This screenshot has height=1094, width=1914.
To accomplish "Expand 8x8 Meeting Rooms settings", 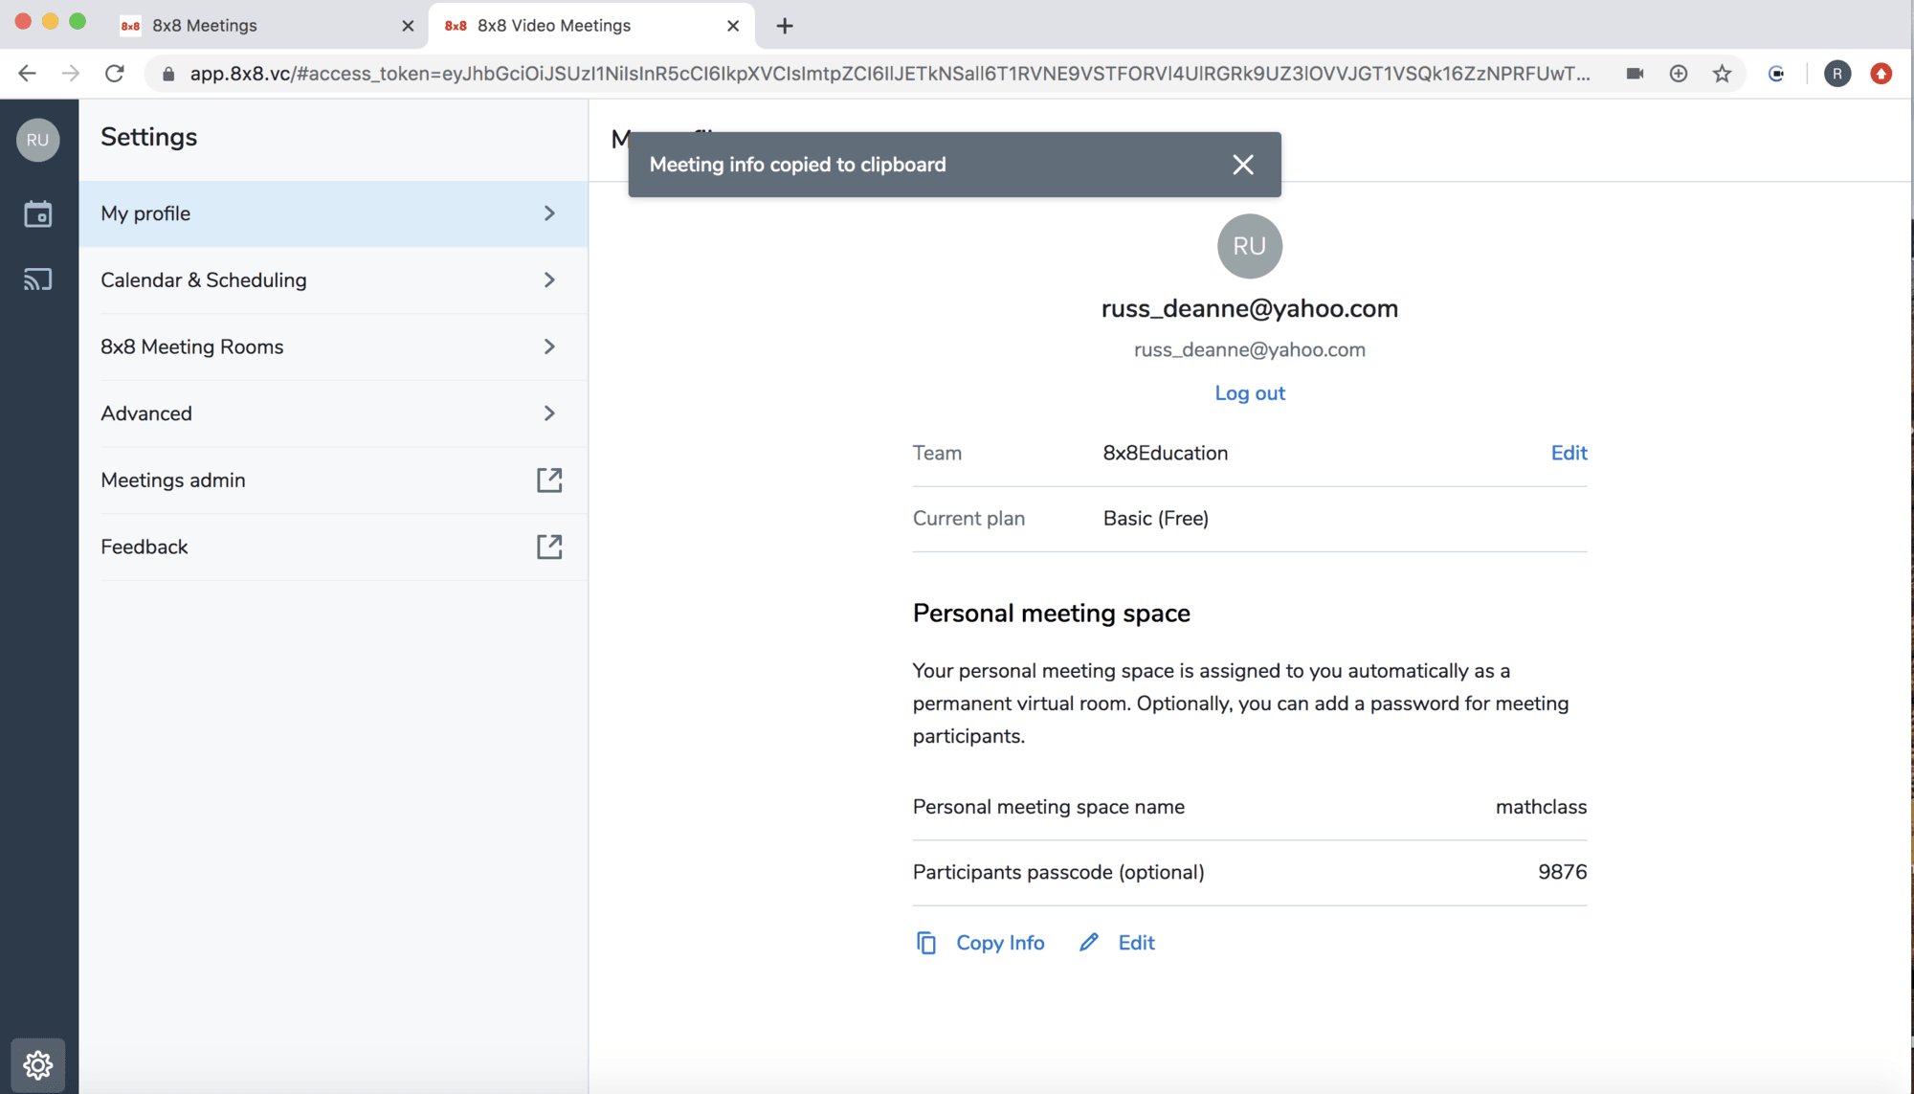I will click(549, 346).
